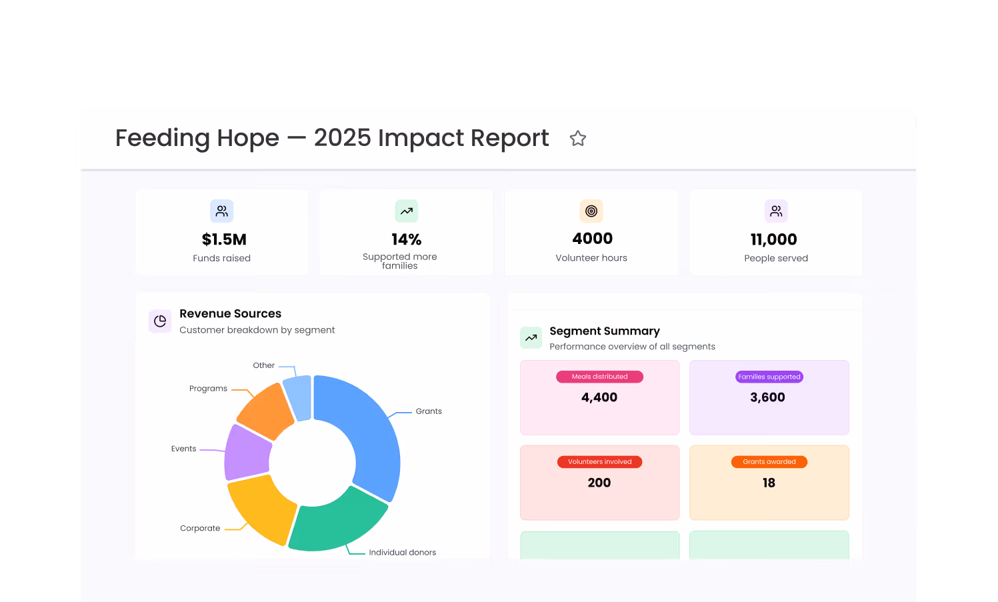Click the 200 volunteers value

(599, 483)
